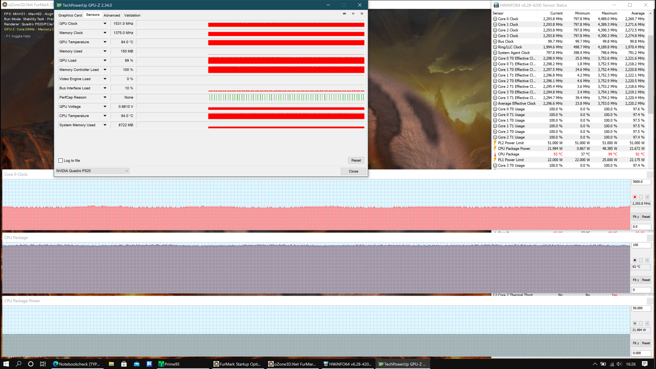Click Fit y on Core 0 Clock graph
Screen dimensions: 656x369
pyautogui.click(x=635, y=217)
